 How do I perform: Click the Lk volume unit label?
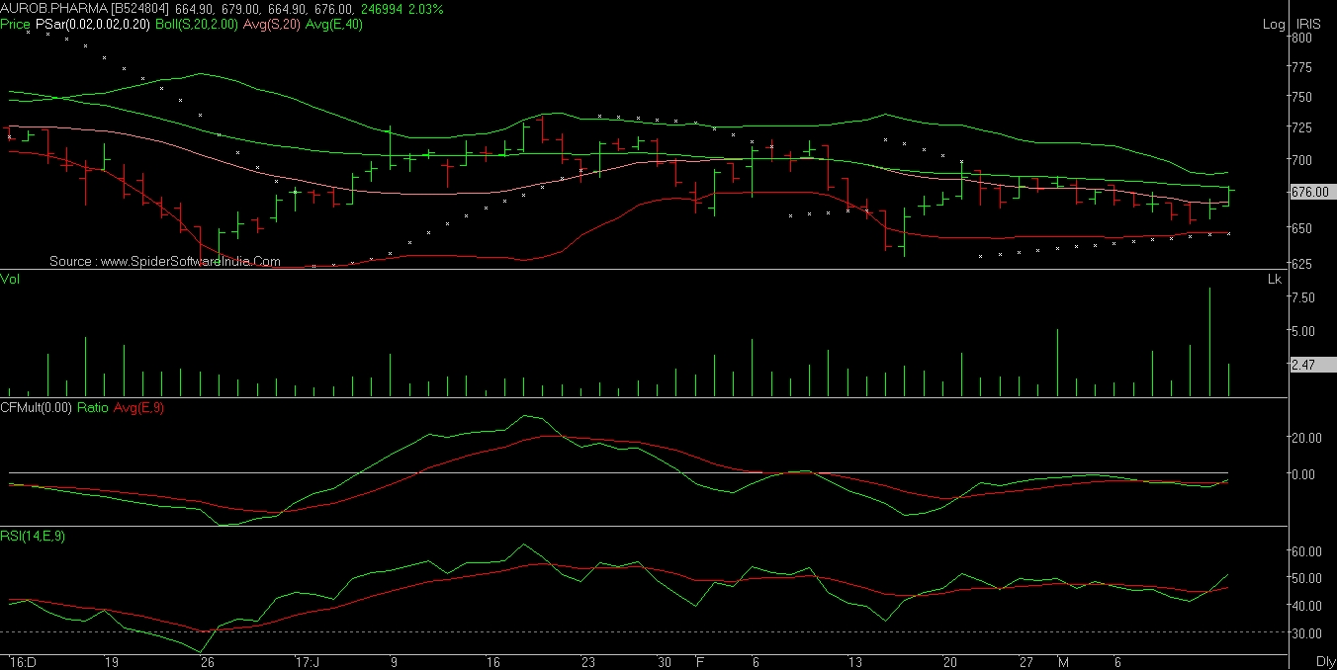pyautogui.click(x=1275, y=280)
